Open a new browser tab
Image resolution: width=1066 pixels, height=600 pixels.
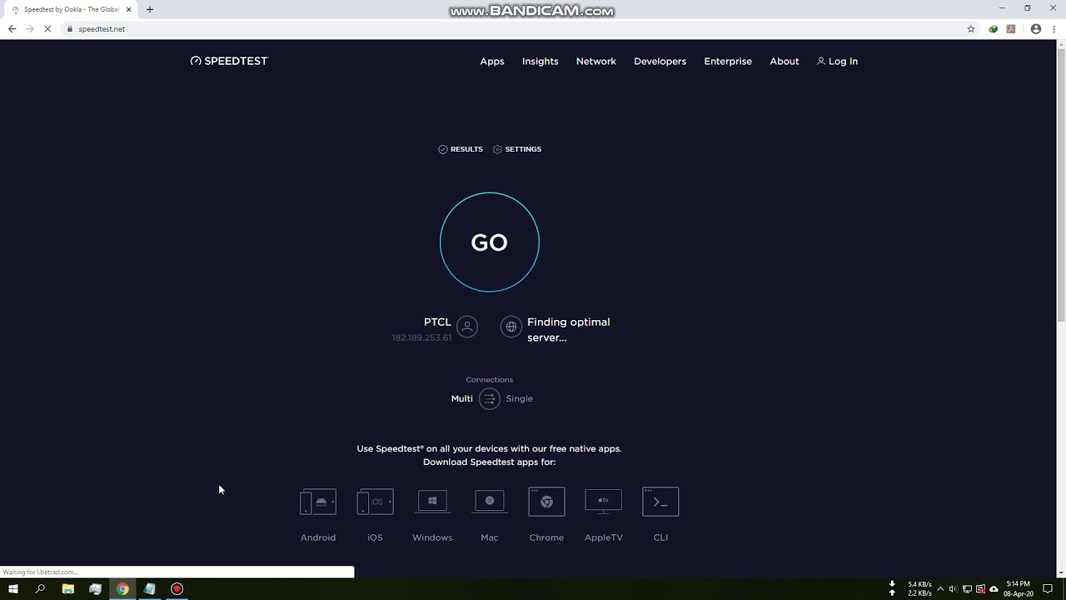[x=150, y=9]
